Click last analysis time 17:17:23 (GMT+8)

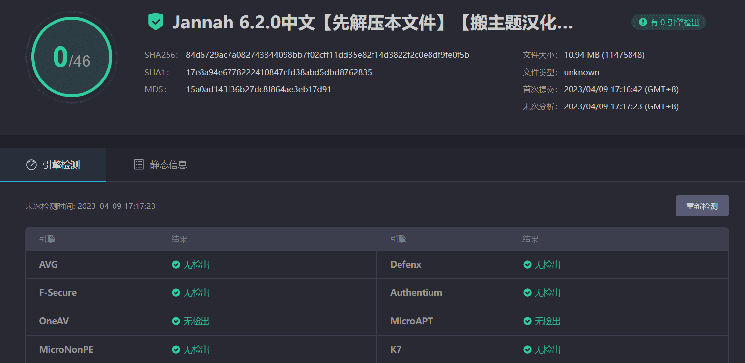coord(621,106)
